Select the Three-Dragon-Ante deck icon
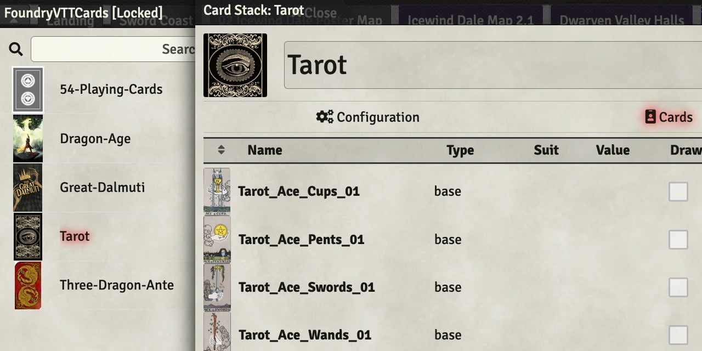 [28, 285]
